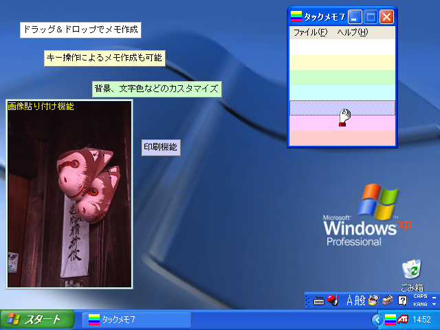Click the タックメモ7 rainbow tray icon
The image size is (440, 330).
coord(390,320)
